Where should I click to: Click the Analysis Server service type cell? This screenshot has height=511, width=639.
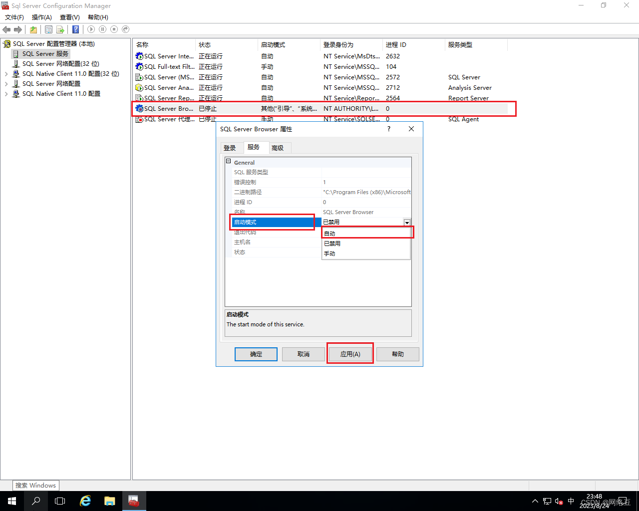coord(470,88)
